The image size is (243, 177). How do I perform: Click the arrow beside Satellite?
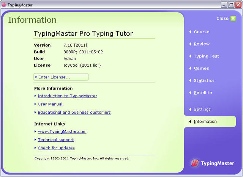point(190,92)
